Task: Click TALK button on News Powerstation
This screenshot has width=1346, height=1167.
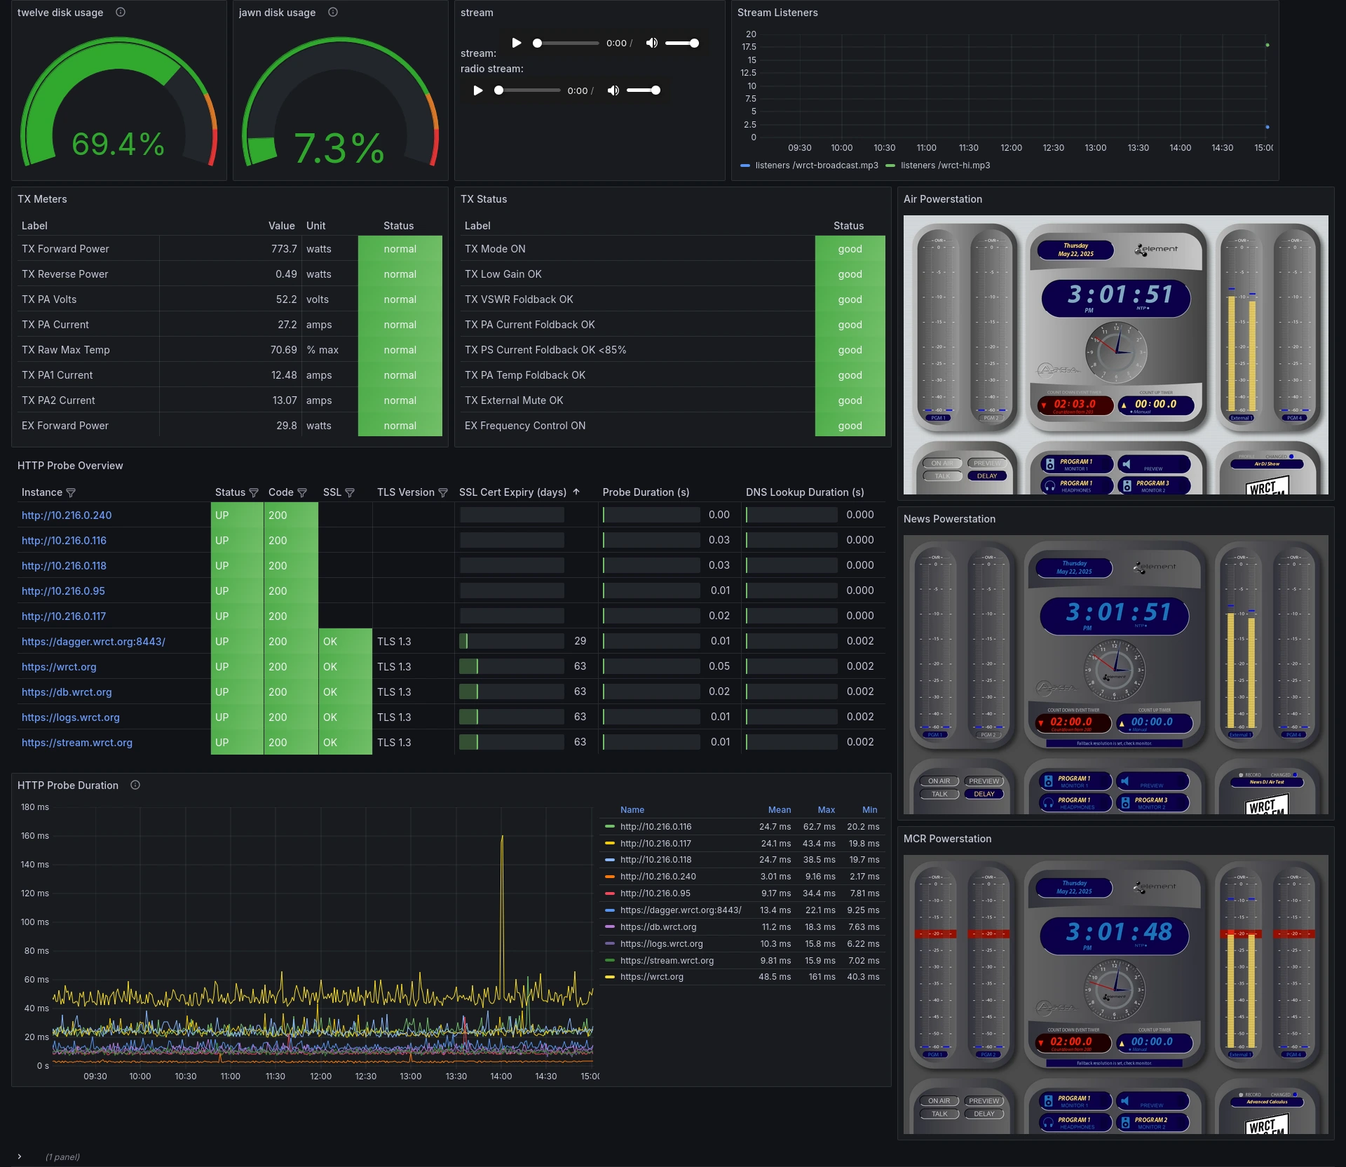Action: [x=939, y=795]
